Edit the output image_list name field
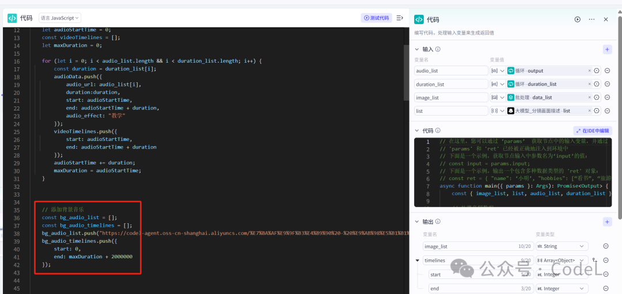 point(477,246)
